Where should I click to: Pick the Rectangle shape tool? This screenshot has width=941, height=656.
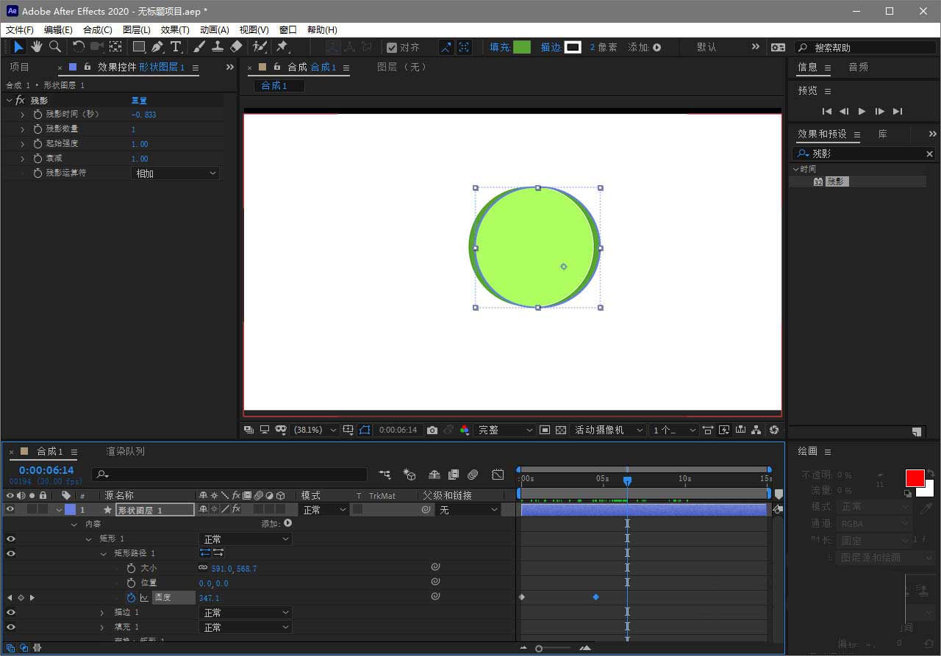point(138,47)
